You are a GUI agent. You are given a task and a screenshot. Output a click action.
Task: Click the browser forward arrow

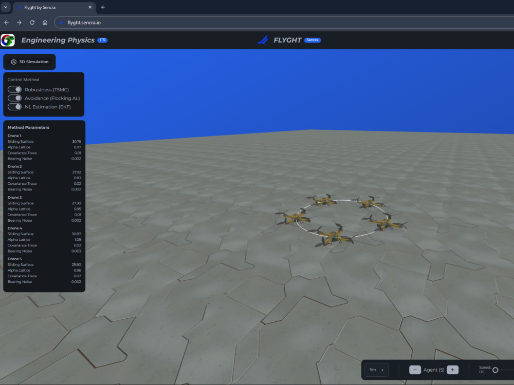[x=20, y=23]
